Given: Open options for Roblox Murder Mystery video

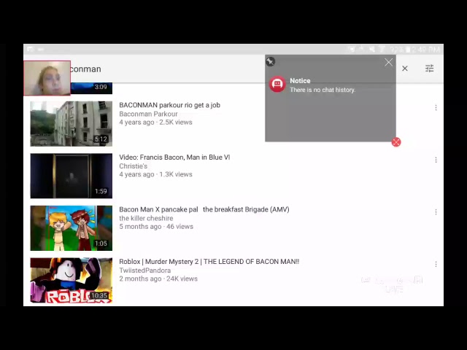Looking at the screenshot, I should [x=436, y=264].
